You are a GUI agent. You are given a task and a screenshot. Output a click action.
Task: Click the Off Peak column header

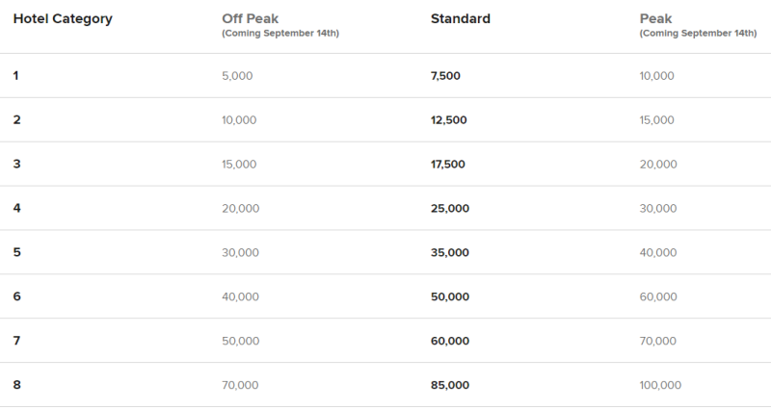250,19
